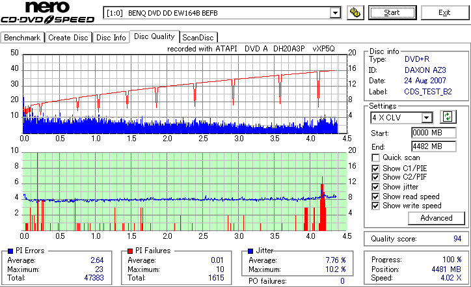The image size is (471, 287).
Task: Click the Quality score value 94
Action: pyautogui.click(x=457, y=239)
